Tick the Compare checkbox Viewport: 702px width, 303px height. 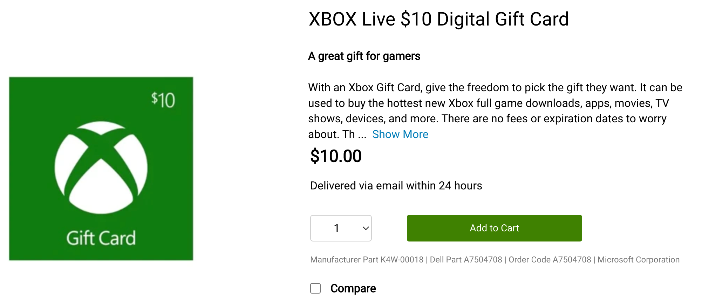point(315,288)
